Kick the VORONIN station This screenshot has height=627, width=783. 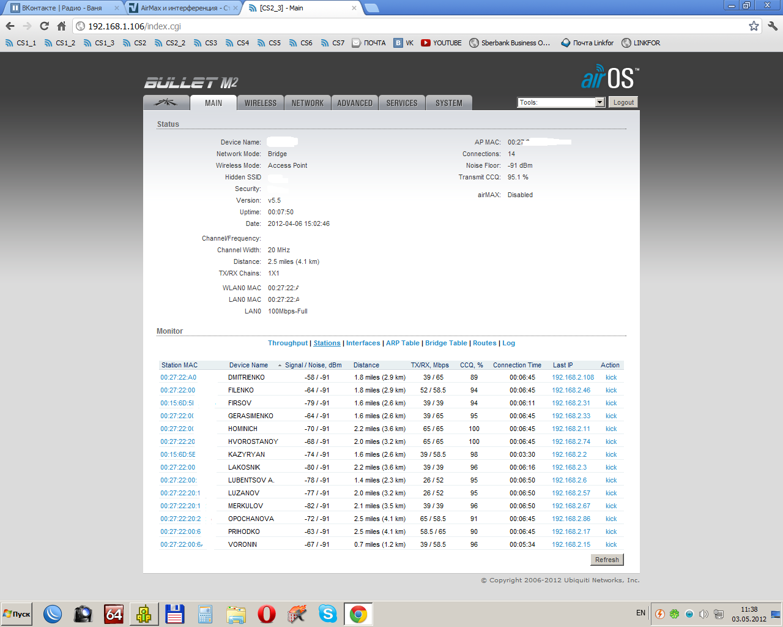(x=611, y=544)
